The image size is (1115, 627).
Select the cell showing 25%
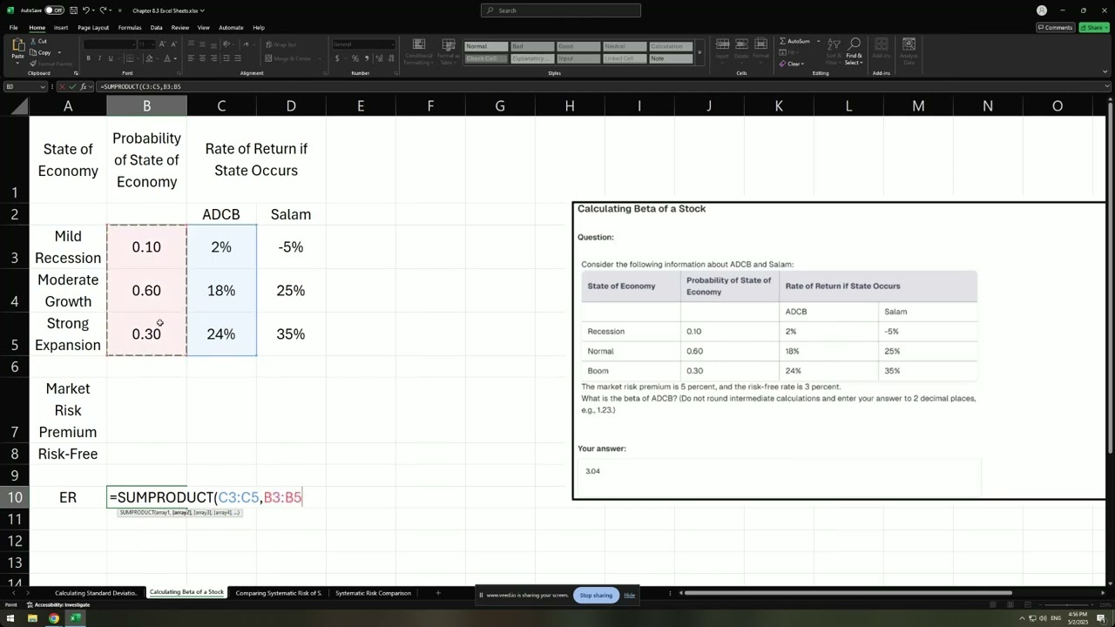[291, 290]
